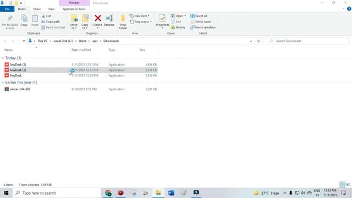
Task: Click This PC in address path
Action: tap(42, 41)
